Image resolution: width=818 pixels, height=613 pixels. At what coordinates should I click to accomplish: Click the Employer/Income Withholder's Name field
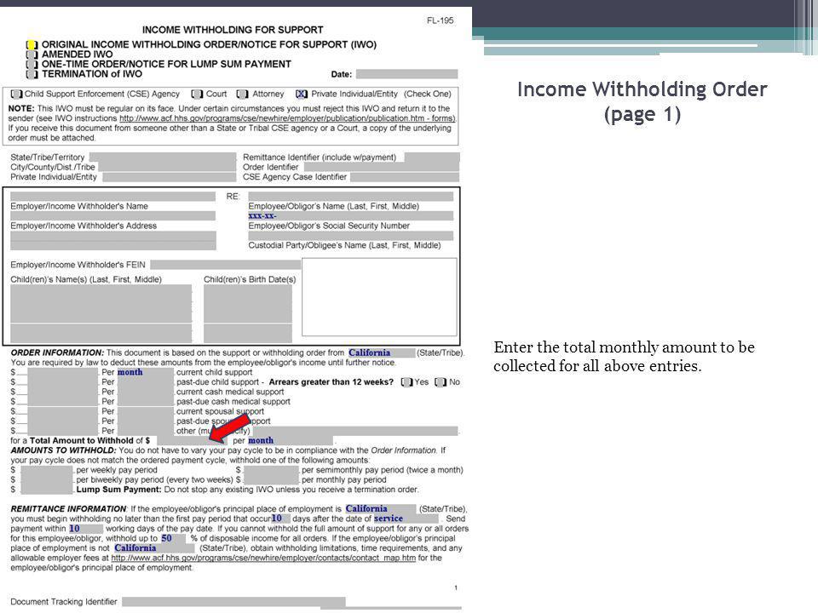click(x=112, y=197)
